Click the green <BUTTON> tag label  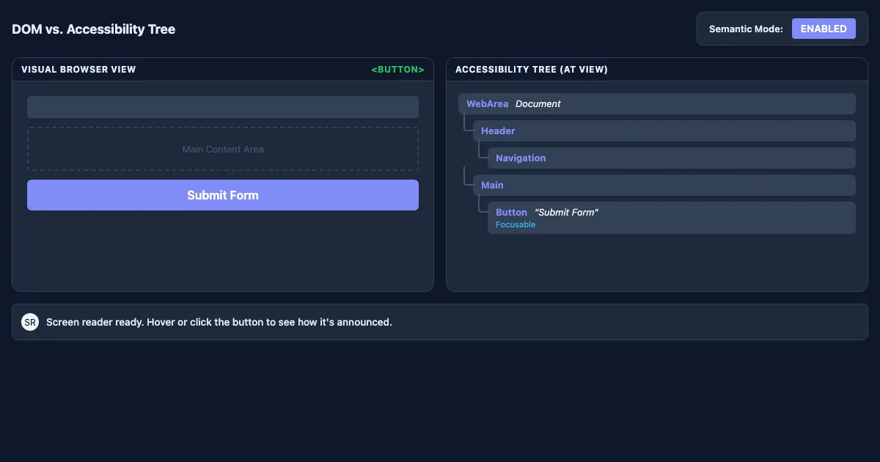tap(397, 70)
